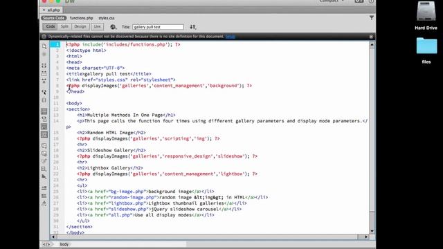This screenshot has width=443, height=249.
Task: Apply comment to selected code
Action: (x=44, y=146)
